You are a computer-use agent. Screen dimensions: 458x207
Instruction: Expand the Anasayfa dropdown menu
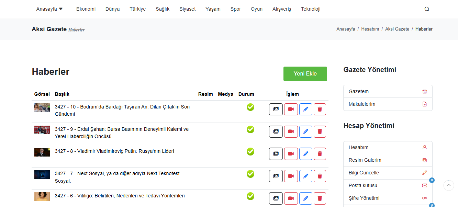point(49,9)
